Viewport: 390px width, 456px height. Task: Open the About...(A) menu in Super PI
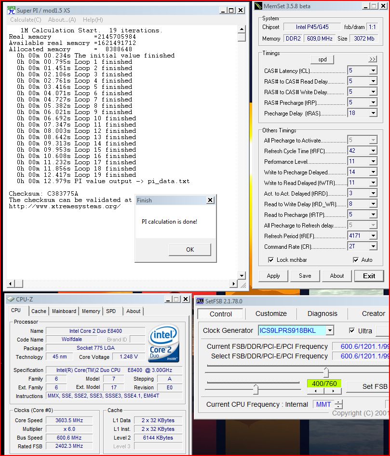(62, 20)
